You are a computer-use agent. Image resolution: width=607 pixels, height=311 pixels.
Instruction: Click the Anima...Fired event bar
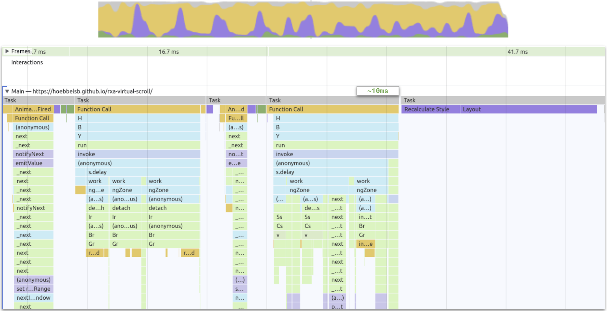(33, 109)
